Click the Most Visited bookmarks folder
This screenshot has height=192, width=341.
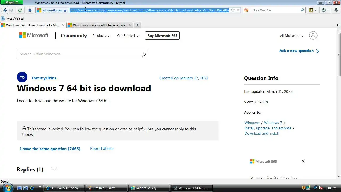[x=12, y=18]
